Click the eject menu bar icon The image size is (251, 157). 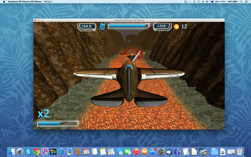203,2
